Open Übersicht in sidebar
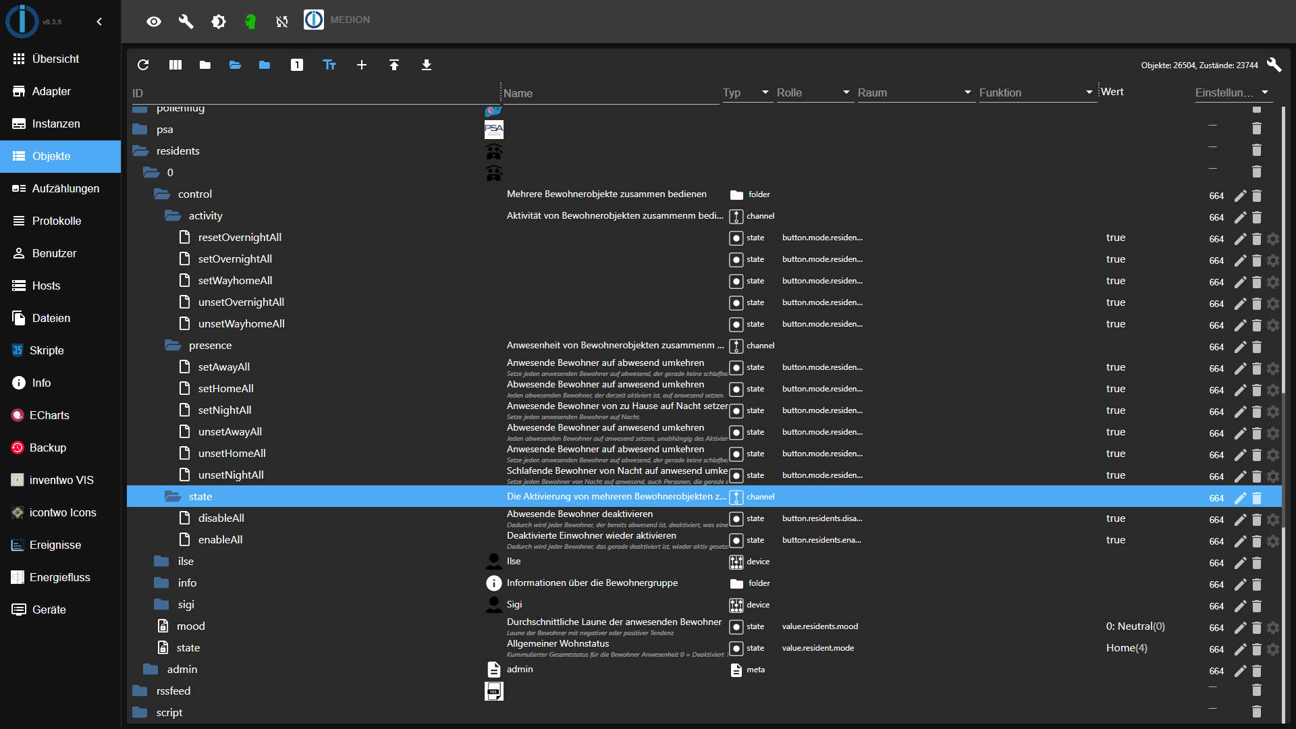The image size is (1296, 729). (x=60, y=59)
